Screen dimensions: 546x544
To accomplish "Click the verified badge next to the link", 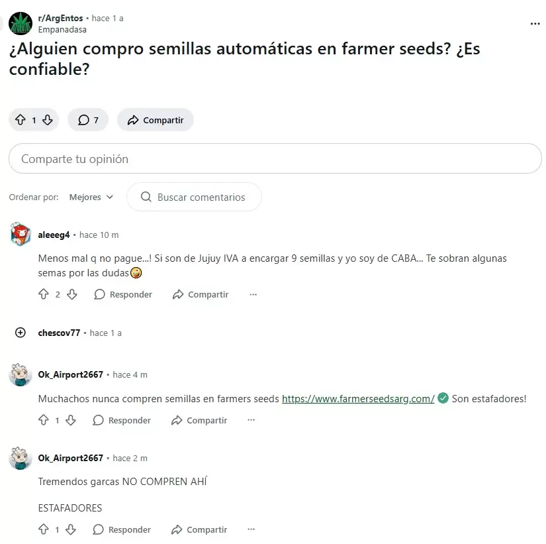I will tap(443, 399).
